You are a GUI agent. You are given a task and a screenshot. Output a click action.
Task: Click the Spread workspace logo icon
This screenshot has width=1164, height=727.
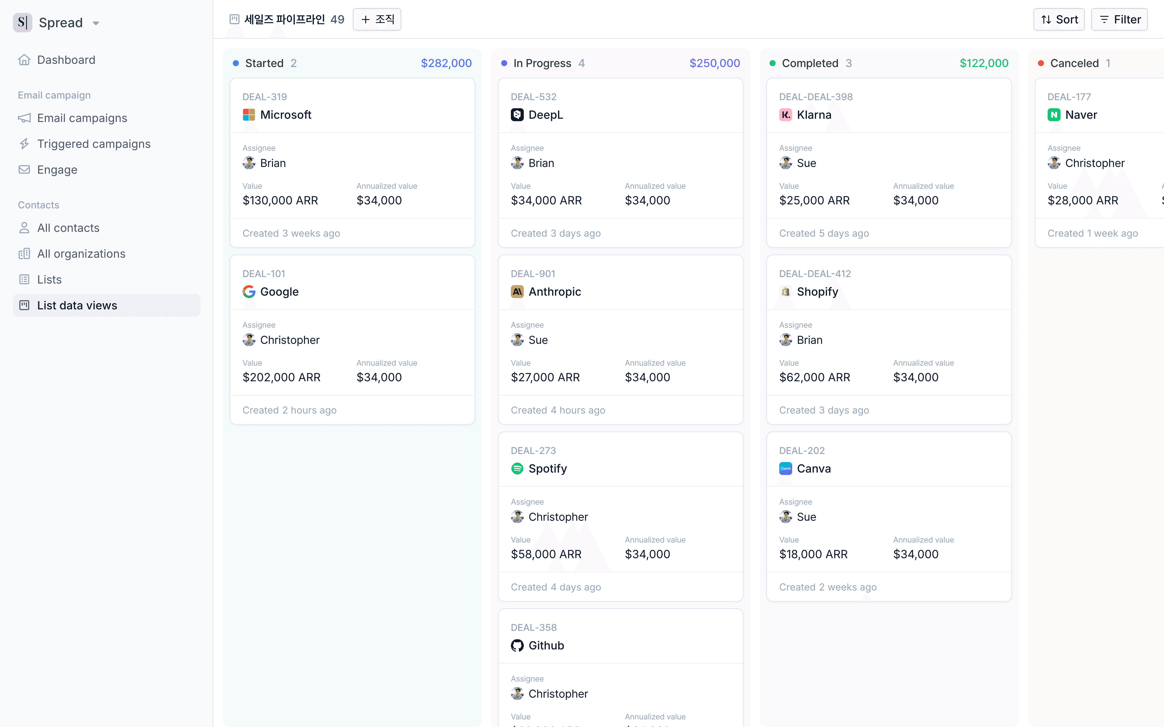click(22, 22)
